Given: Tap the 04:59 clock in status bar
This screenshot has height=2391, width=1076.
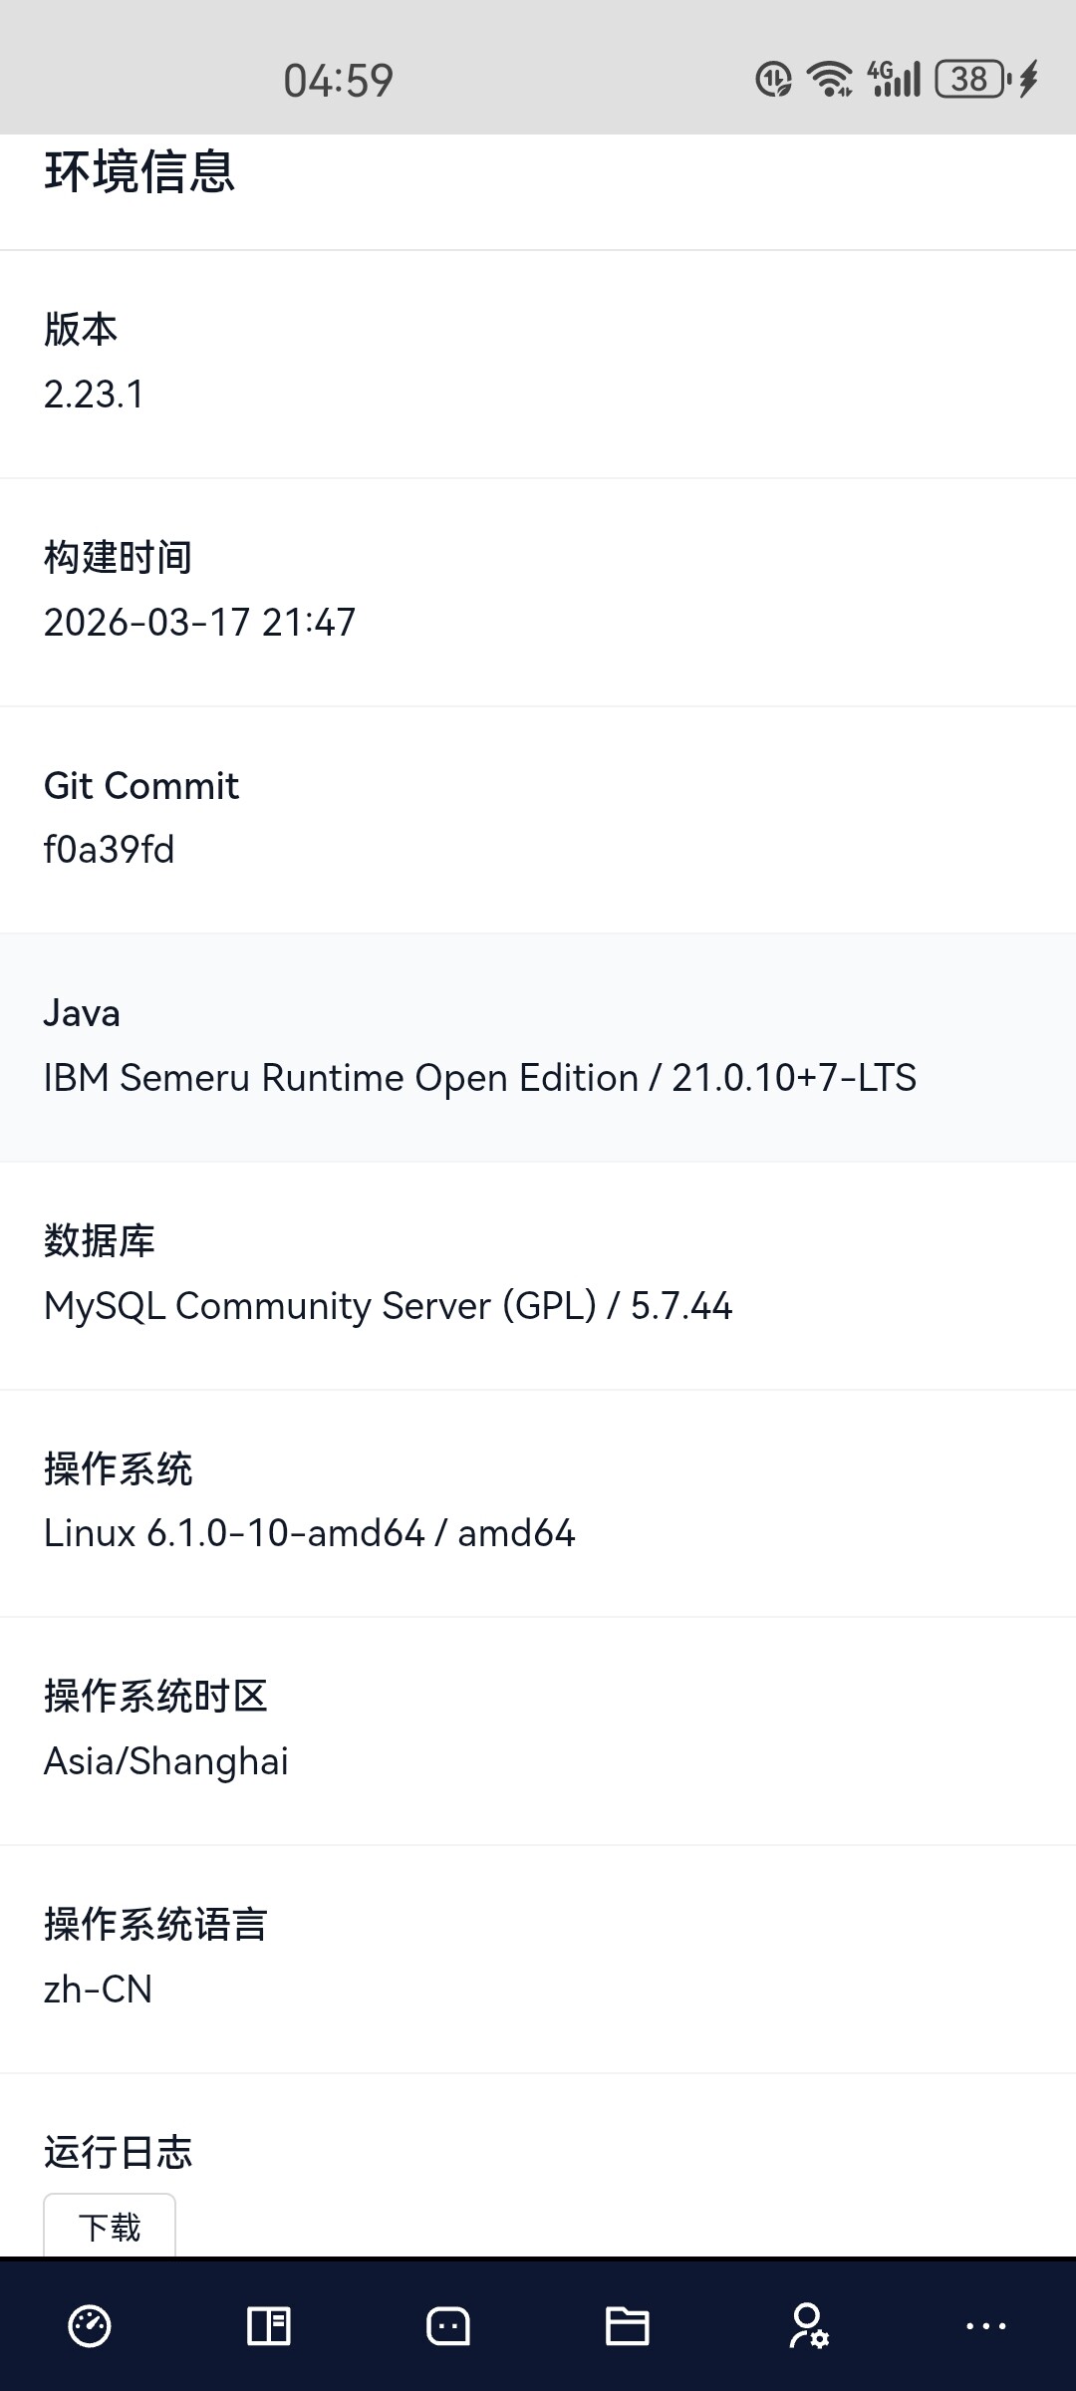Looking at the screenshot, I should point(338,81).
